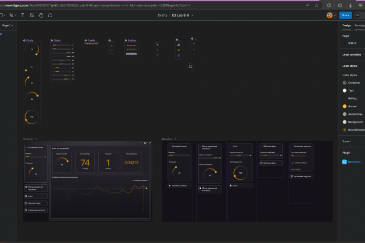
Task: Click launch control icon in Desktop 1 sidebar
Action: click(x=26, y=210)
